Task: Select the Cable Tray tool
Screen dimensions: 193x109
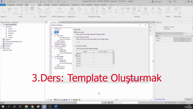Action: click(123, 11)
